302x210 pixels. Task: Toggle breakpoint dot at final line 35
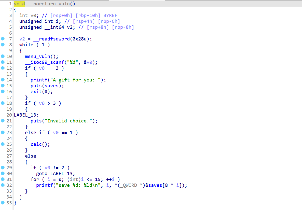pyautogui.click(x=3, y=203)
